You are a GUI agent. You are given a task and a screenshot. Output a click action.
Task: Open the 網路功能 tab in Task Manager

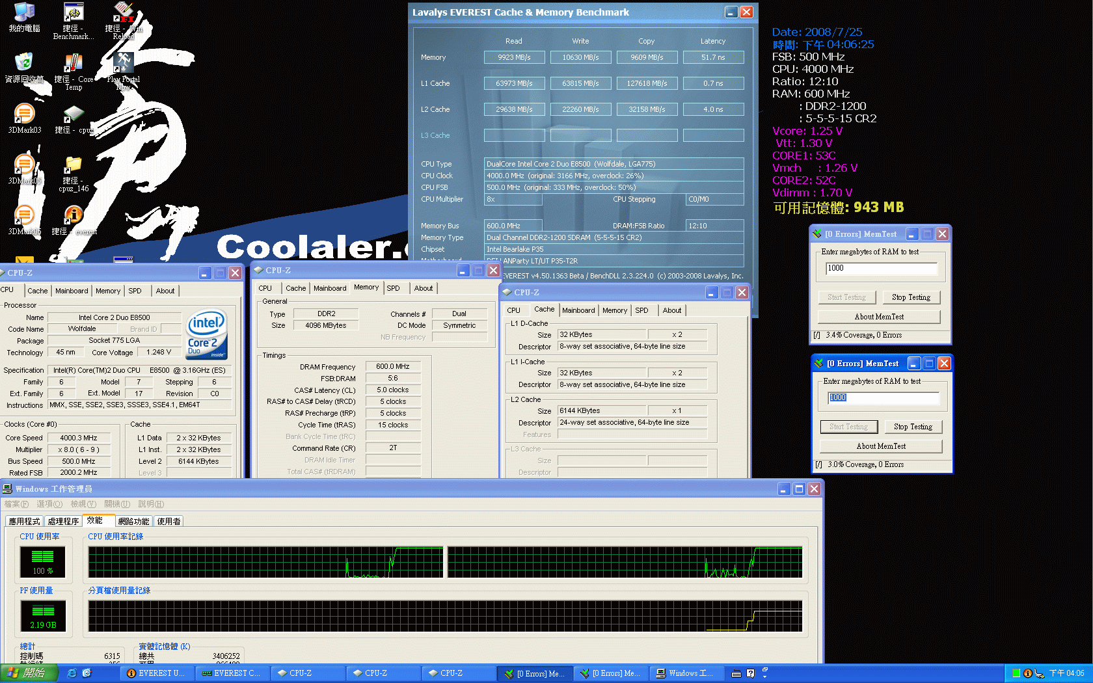[133, 522]
